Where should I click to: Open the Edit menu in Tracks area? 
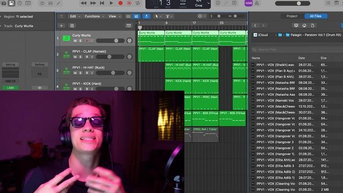pos(74,17)
